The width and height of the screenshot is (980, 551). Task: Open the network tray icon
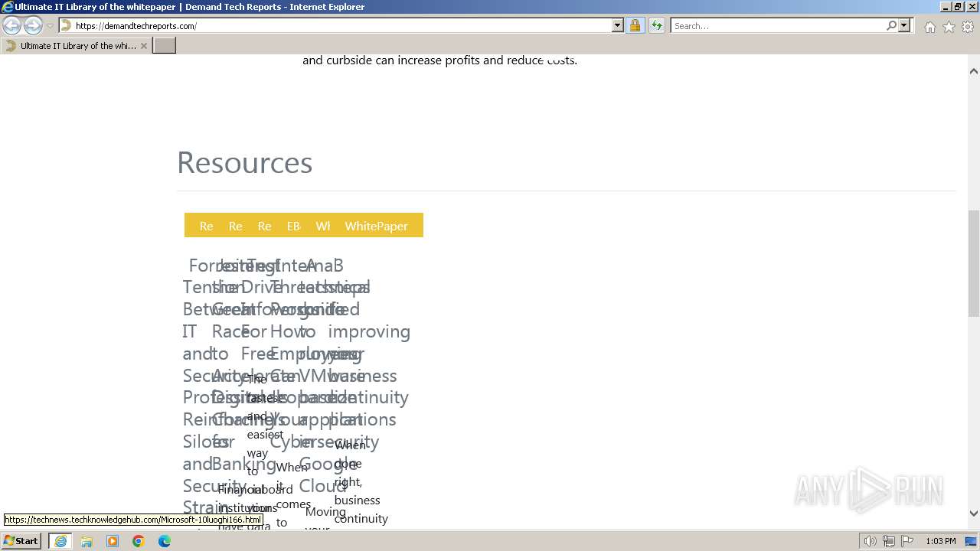[889, 541]
